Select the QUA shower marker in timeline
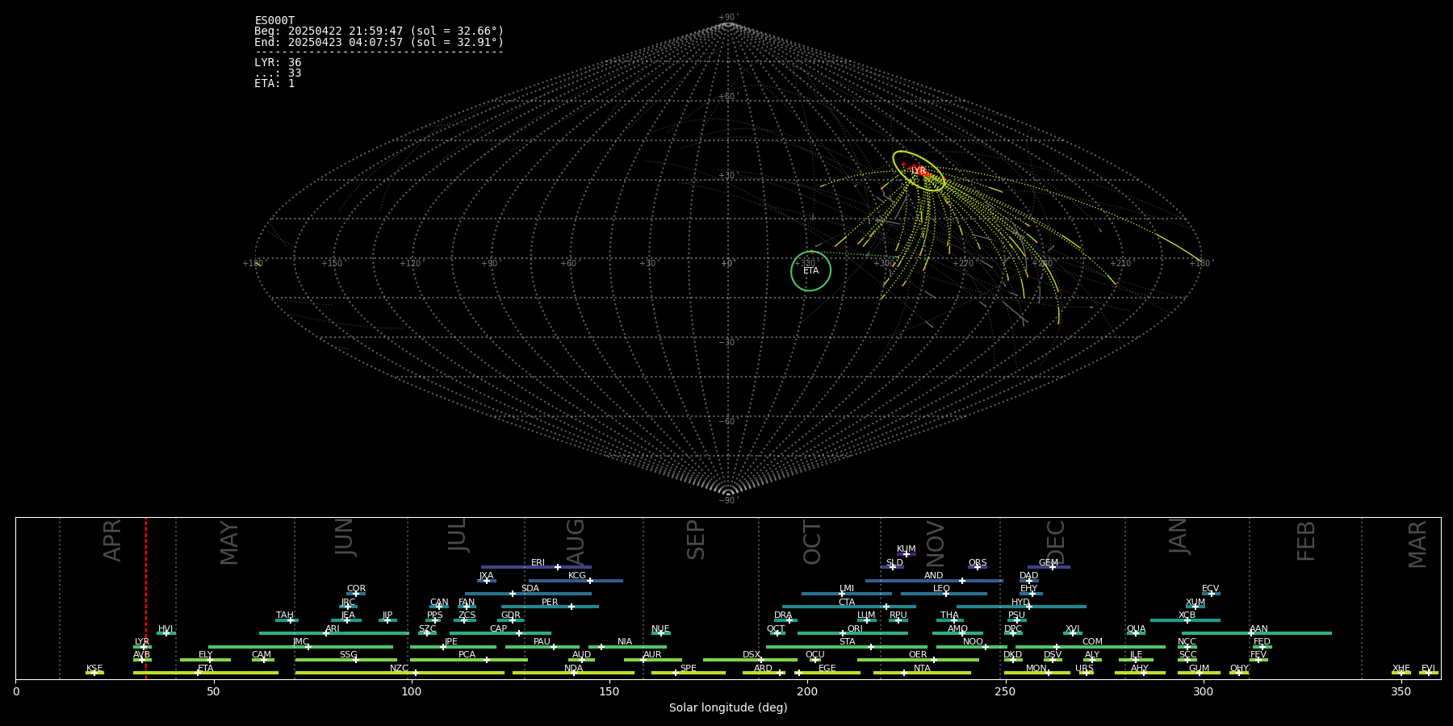1453x726 pixels. (x=1135, y=633)
